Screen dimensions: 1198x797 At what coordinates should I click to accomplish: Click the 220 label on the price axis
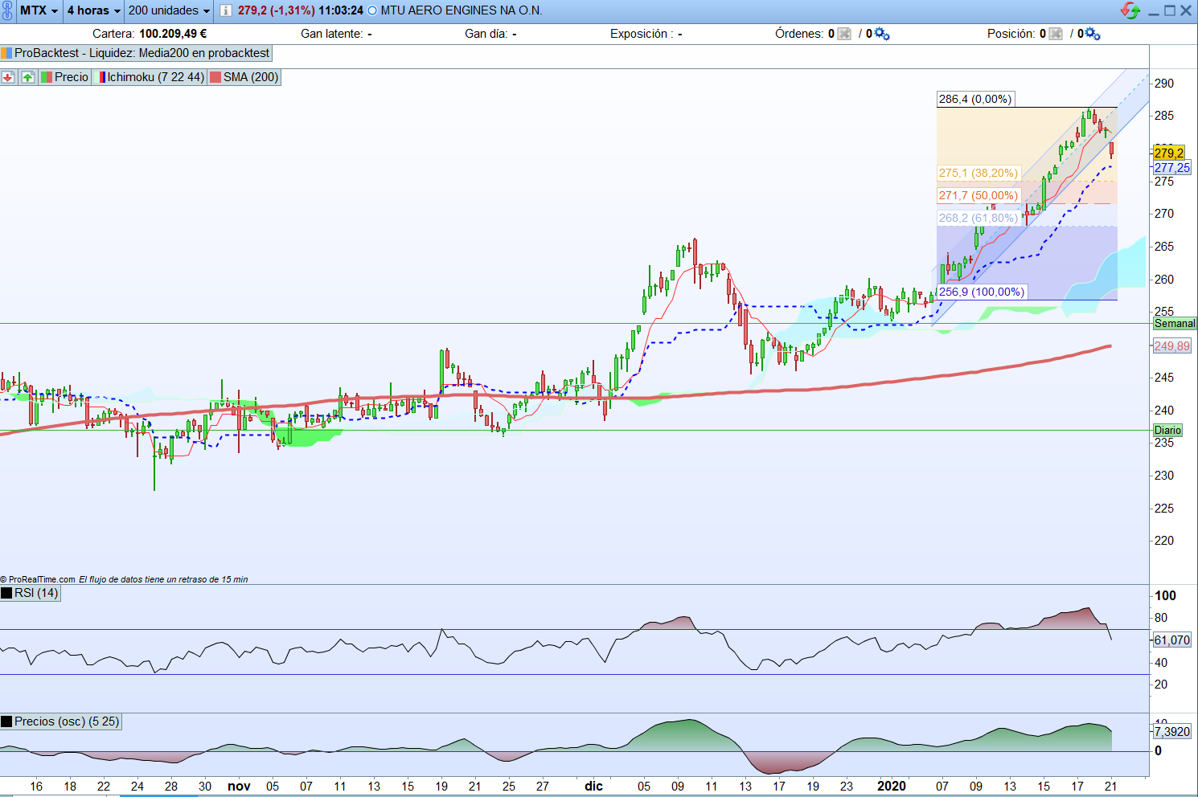click(1163, 541)
